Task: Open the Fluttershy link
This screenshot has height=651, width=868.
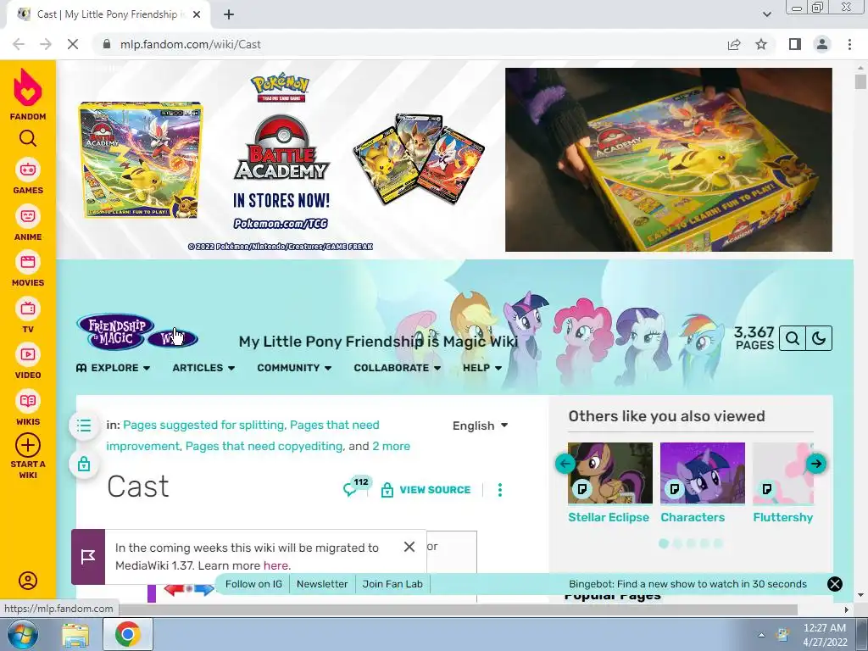Action: [x=782, y=518]
